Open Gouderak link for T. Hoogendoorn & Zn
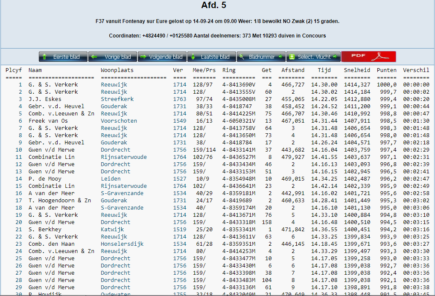 114,201
